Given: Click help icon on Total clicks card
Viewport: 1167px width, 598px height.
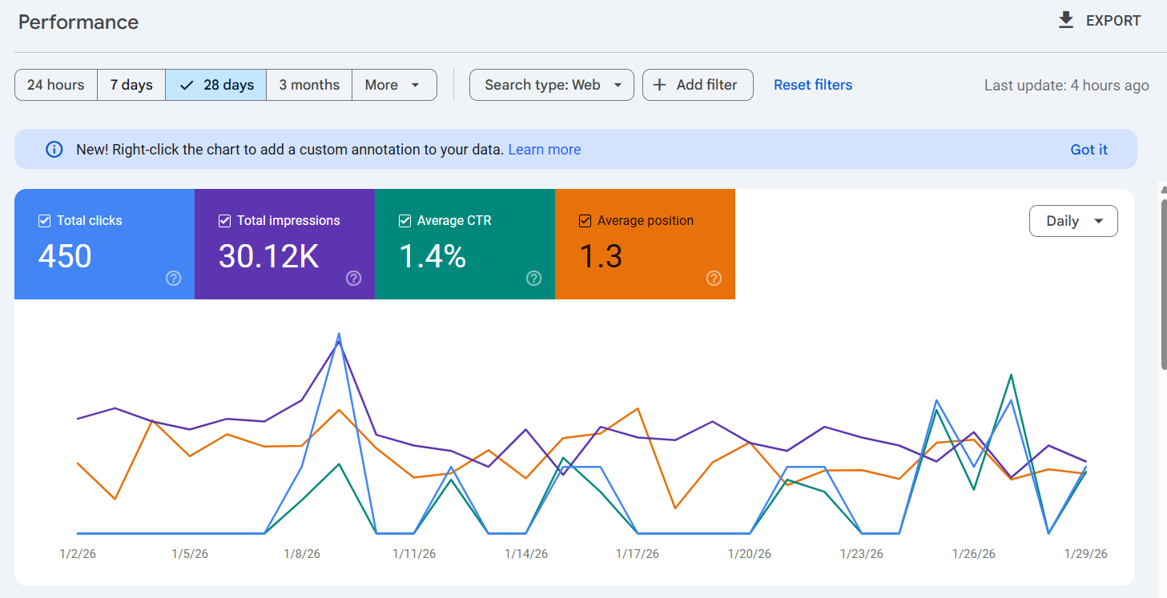Looking at the screenshot, I should [x=173, y=279].
